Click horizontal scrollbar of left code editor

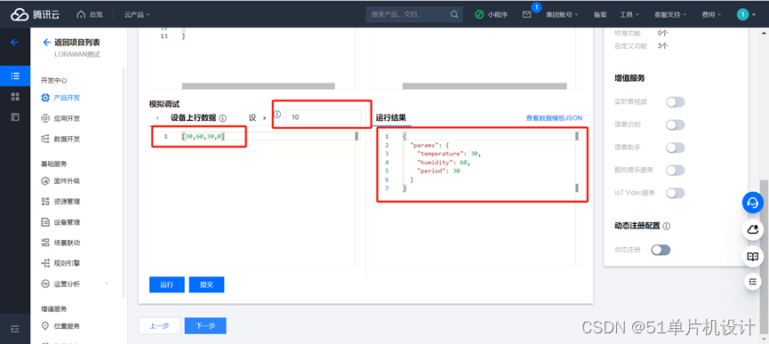[258, 86]
